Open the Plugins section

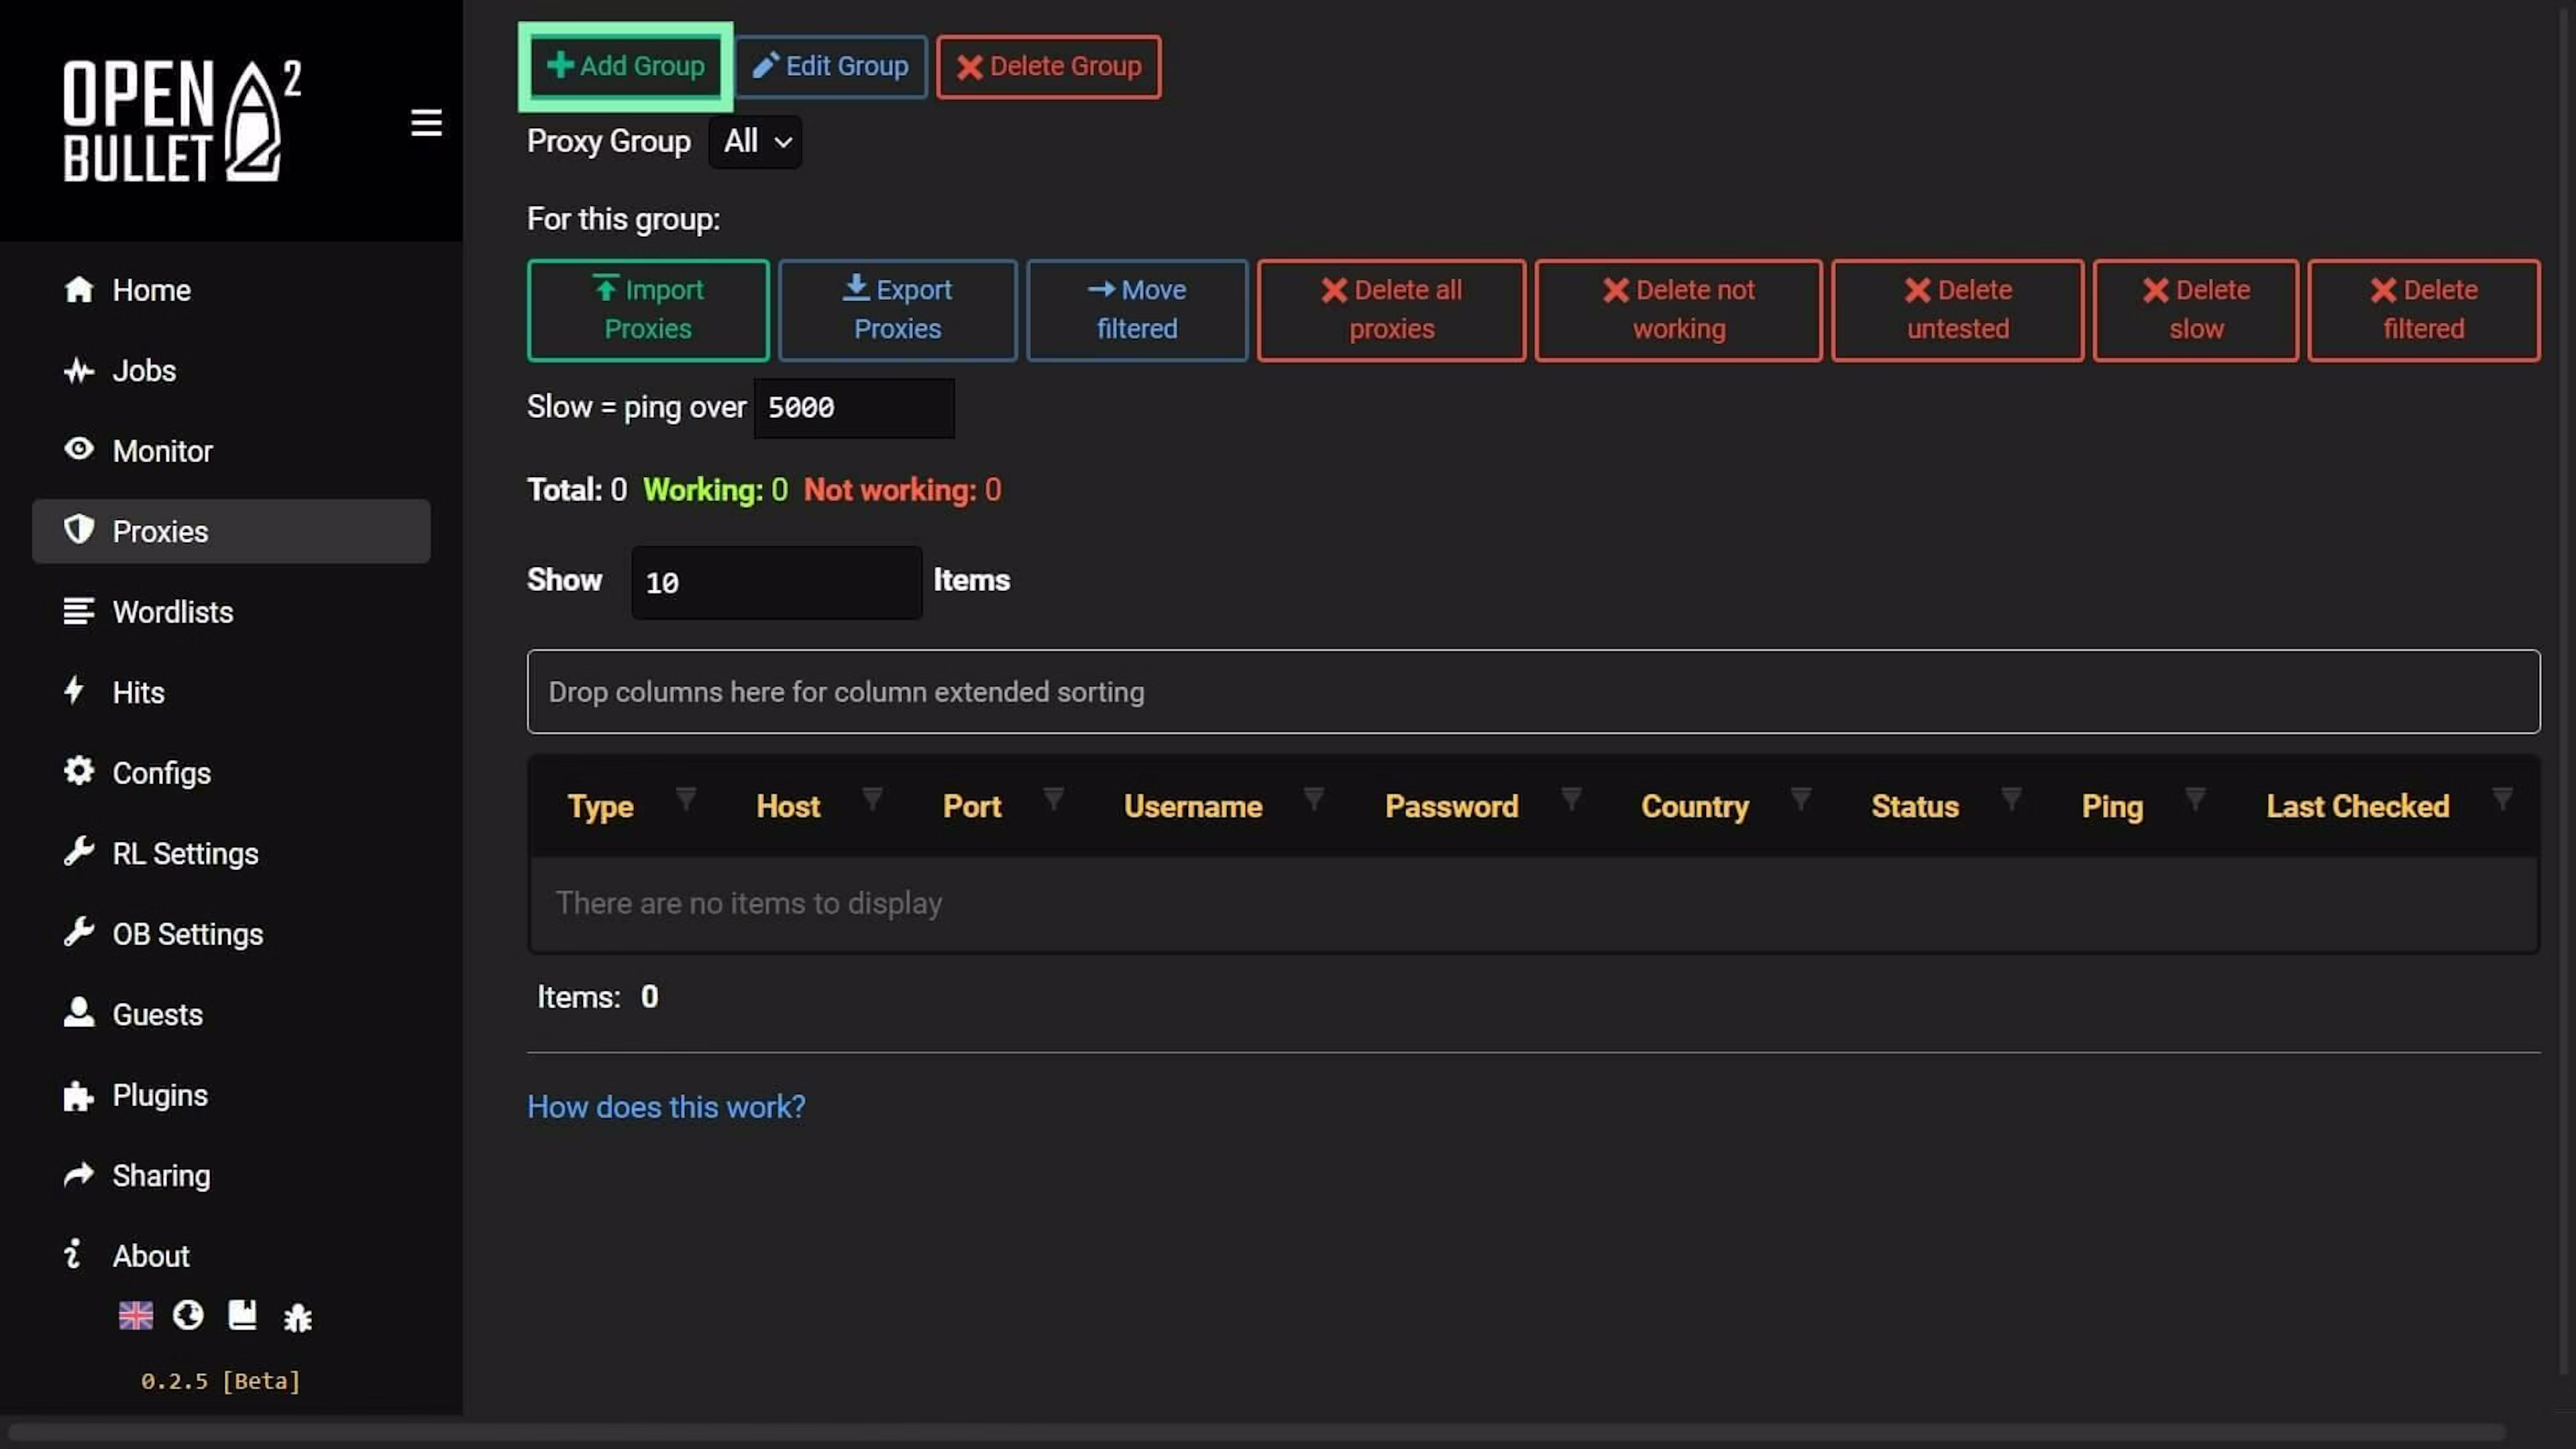point(231,1095)
